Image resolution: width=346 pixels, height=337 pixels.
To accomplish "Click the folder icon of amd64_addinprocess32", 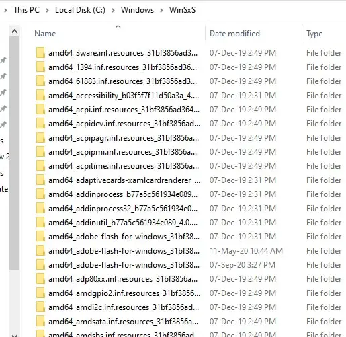I will pos(40,209).
